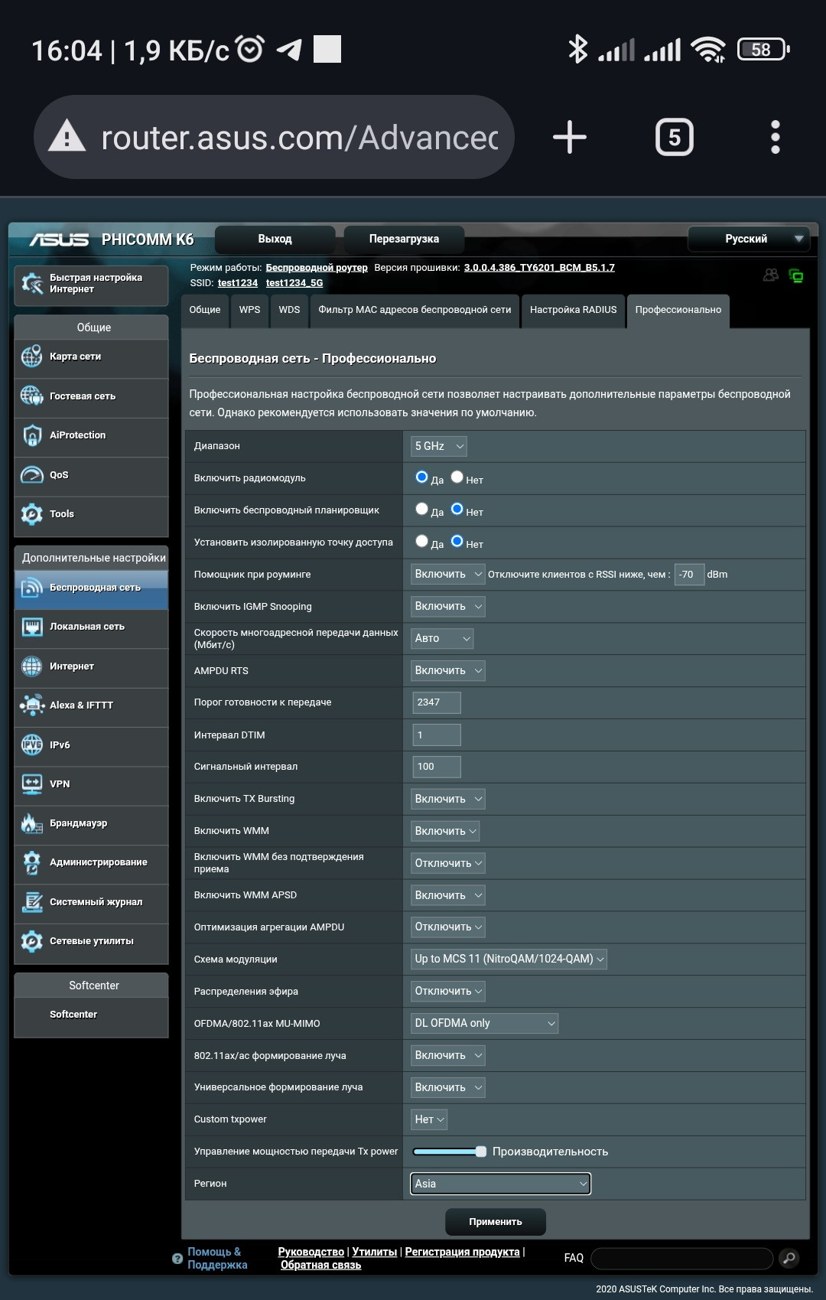
Task: Open the VPN icon in sidebar
Action: tap(32, 784)
